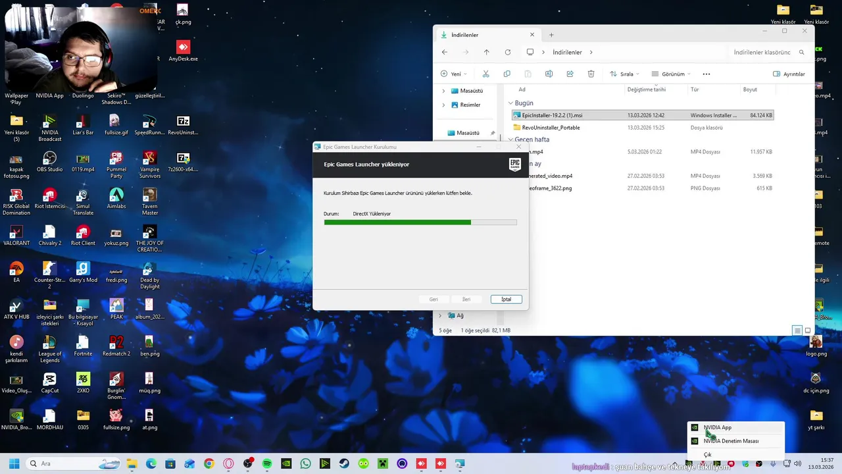842x474 pixels.
Task: Sort by the Tür column header
Action: pyautogui.click(x=695, y=90)
